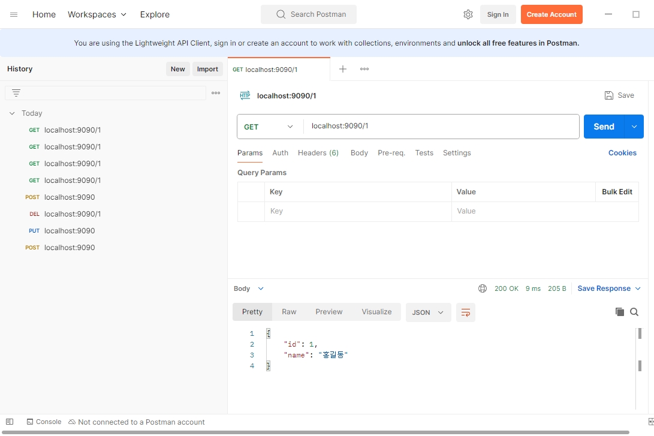This screenshot has width=654, height=436.
Task: Switch to the Params tab
Action: [x=250, y=153]
